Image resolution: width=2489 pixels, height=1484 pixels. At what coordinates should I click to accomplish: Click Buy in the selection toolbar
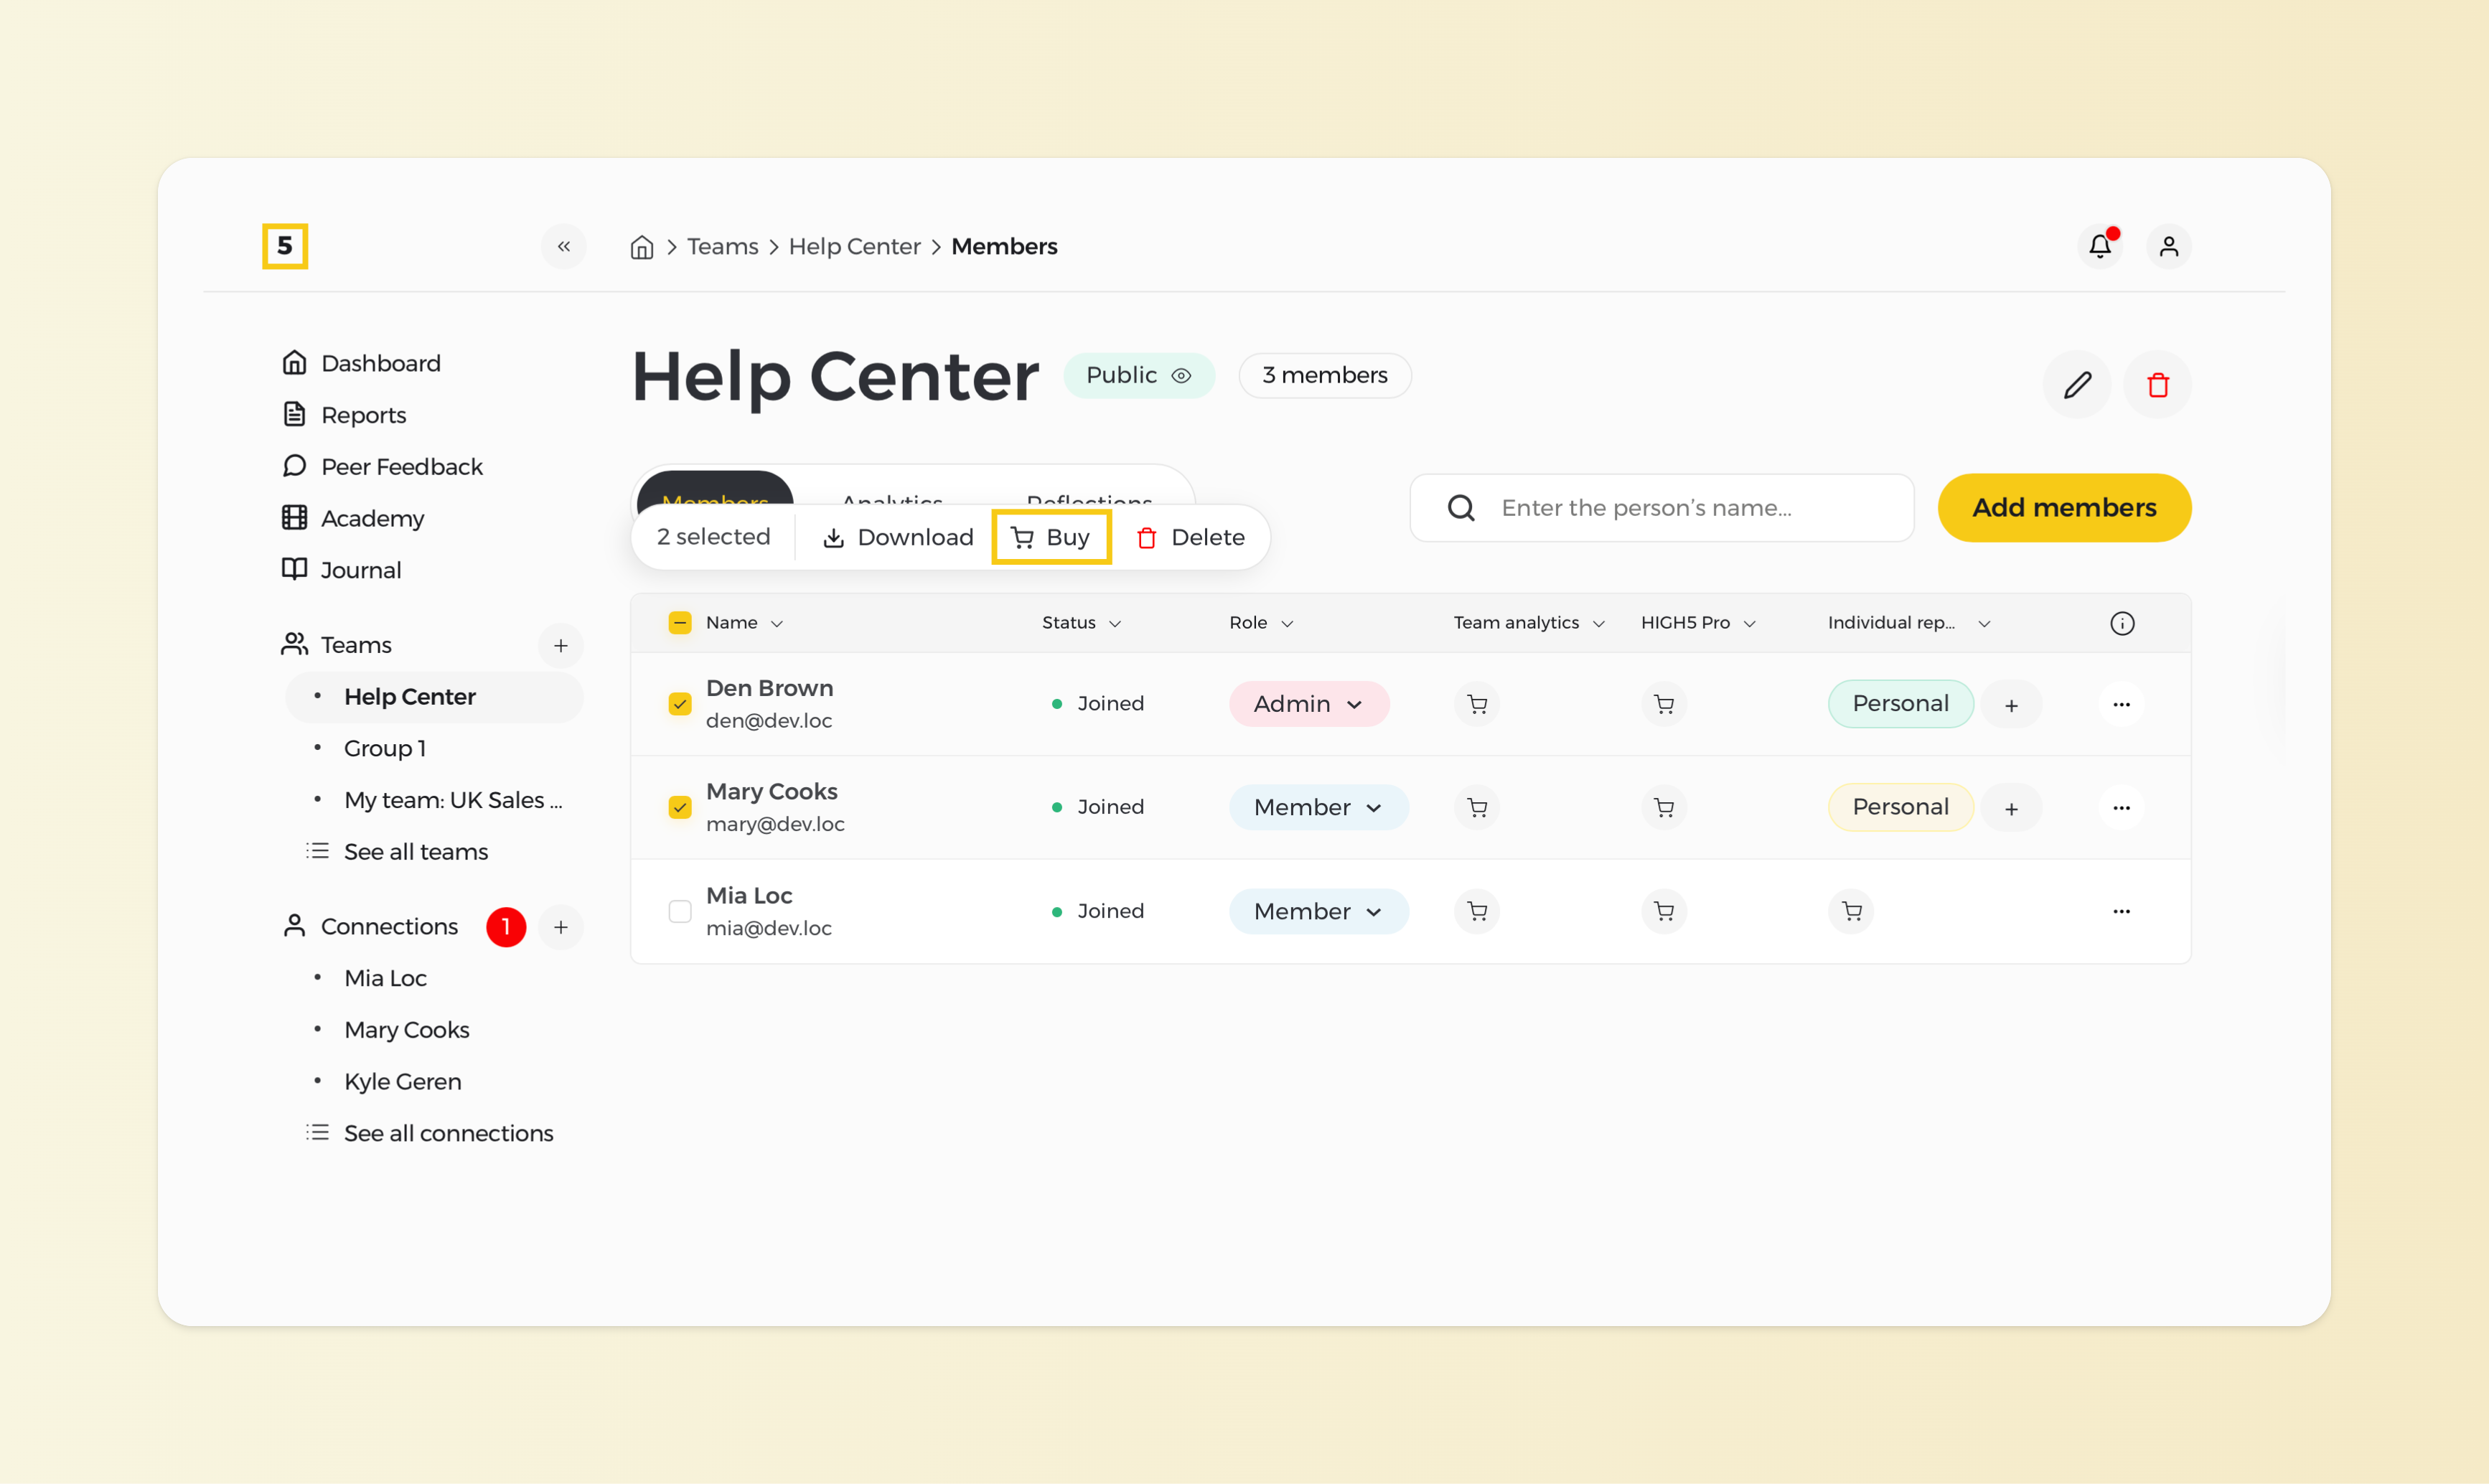pyautogui.click(x=1051, y=537)
